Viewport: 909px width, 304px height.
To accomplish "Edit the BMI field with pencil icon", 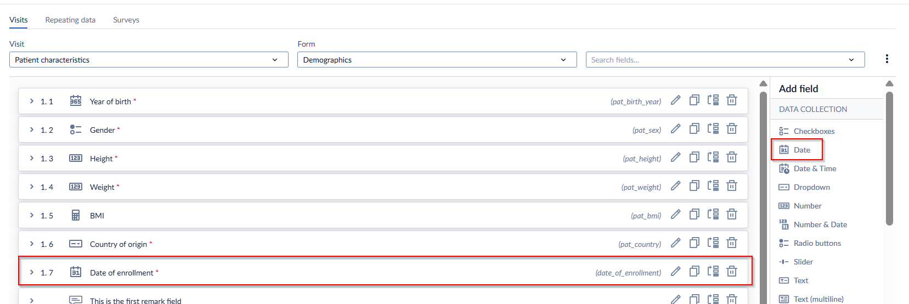I will click(676, 214).
